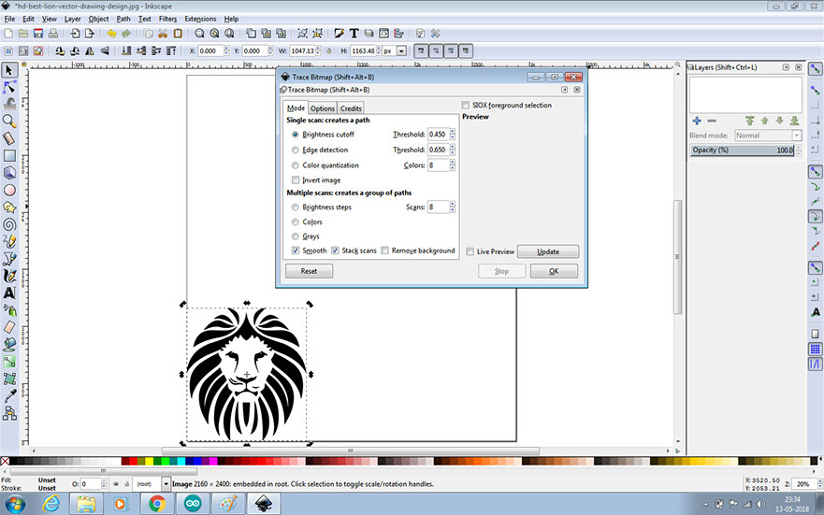Open Text and Font dialog icon
824x515 pixels.
354,34
